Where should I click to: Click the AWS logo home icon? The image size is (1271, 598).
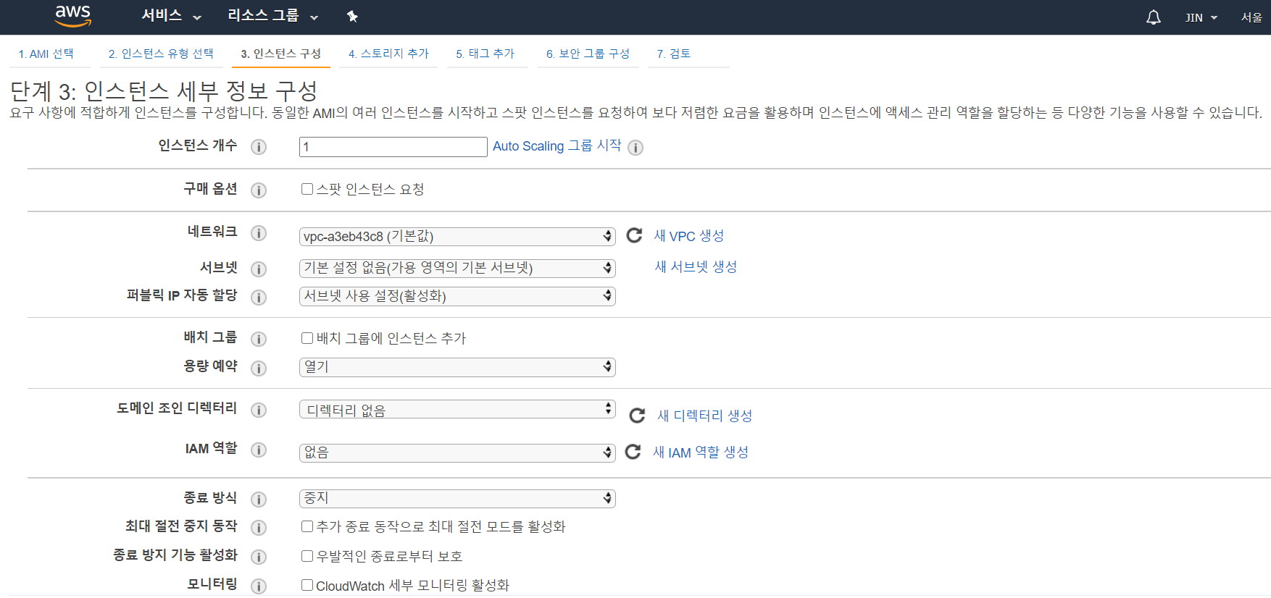73,16
